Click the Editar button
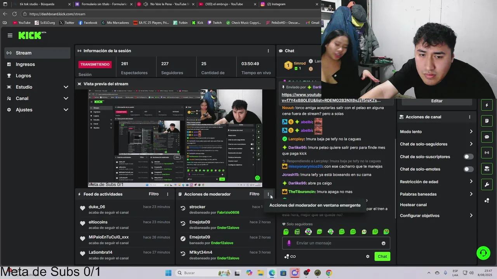Image resolution: width=497 pixels, height=279 pixels. [437, 101]
